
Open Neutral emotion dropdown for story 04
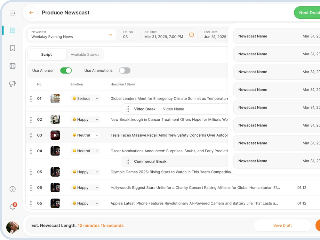85,151
